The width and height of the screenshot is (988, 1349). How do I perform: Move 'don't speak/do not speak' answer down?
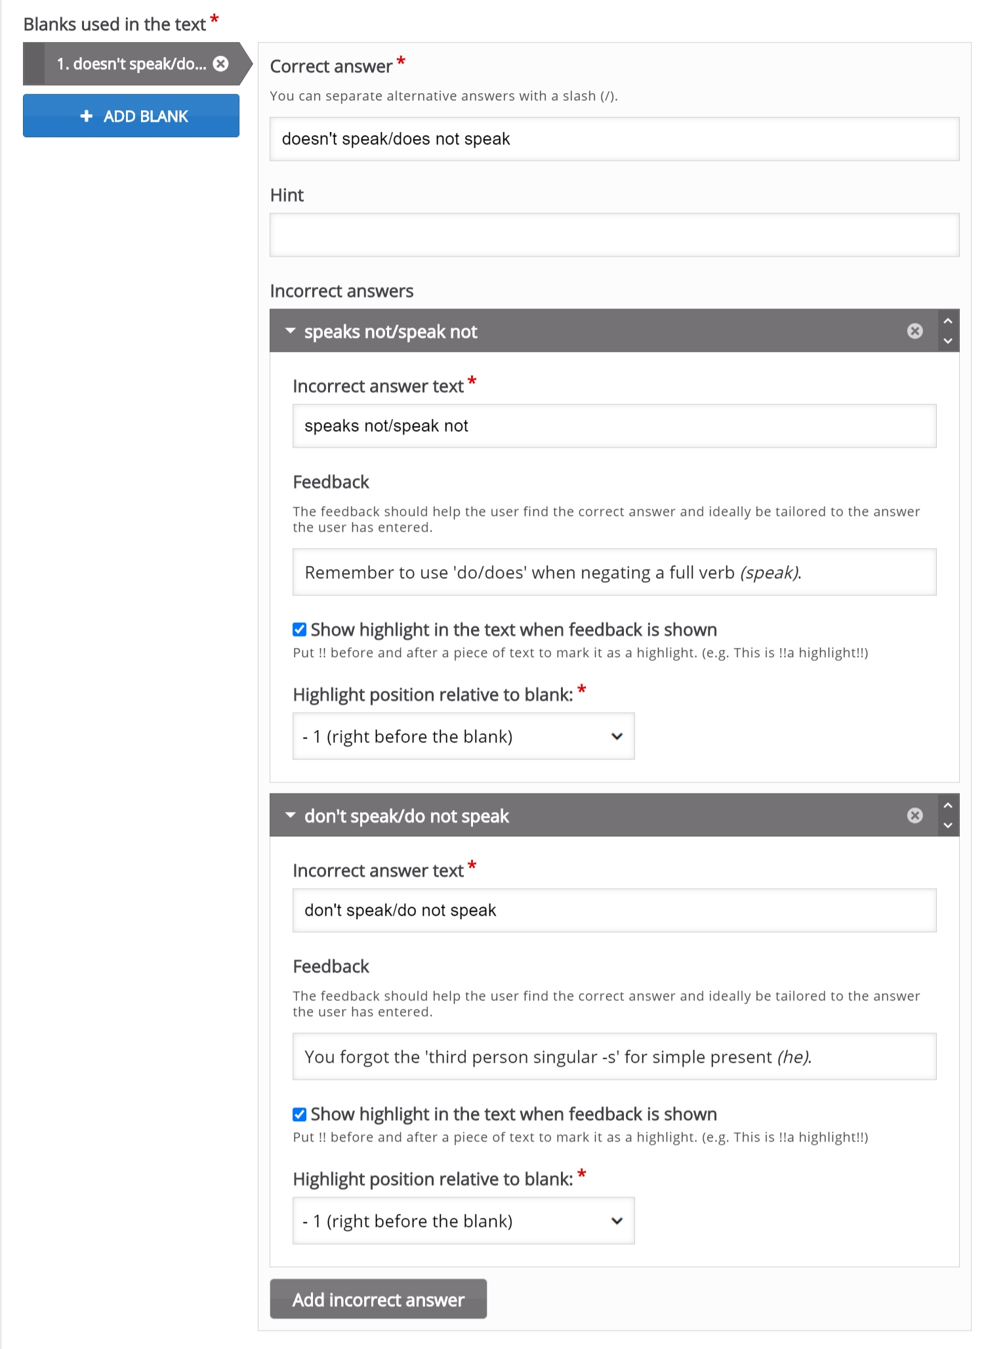pos(947,825)
